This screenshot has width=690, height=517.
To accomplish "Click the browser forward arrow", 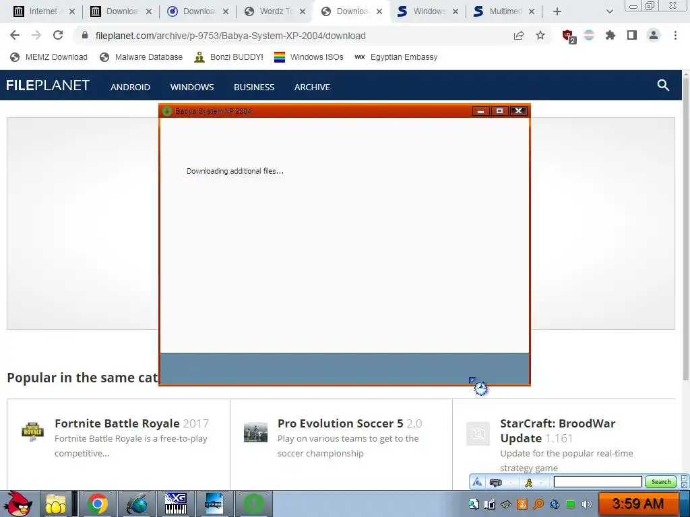I will pos(36,35).
